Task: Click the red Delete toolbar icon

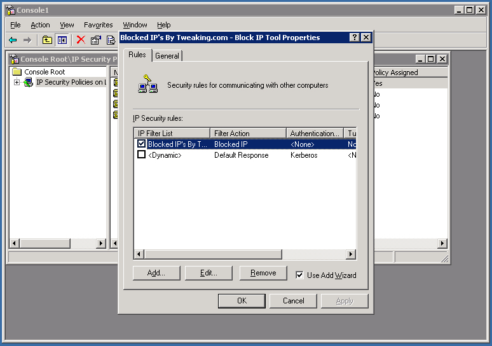Action: coord(81,40)
